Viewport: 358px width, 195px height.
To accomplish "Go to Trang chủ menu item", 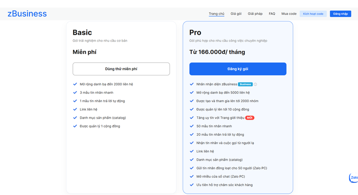I will (x=217, y=14).
